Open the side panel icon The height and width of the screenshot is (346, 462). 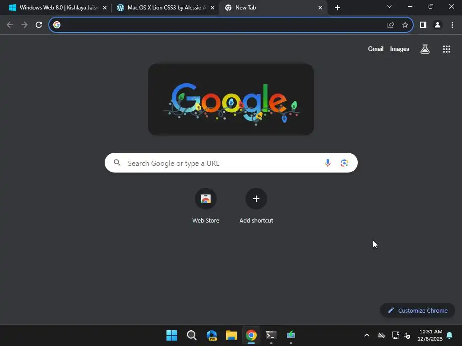(x=423, y=25)
